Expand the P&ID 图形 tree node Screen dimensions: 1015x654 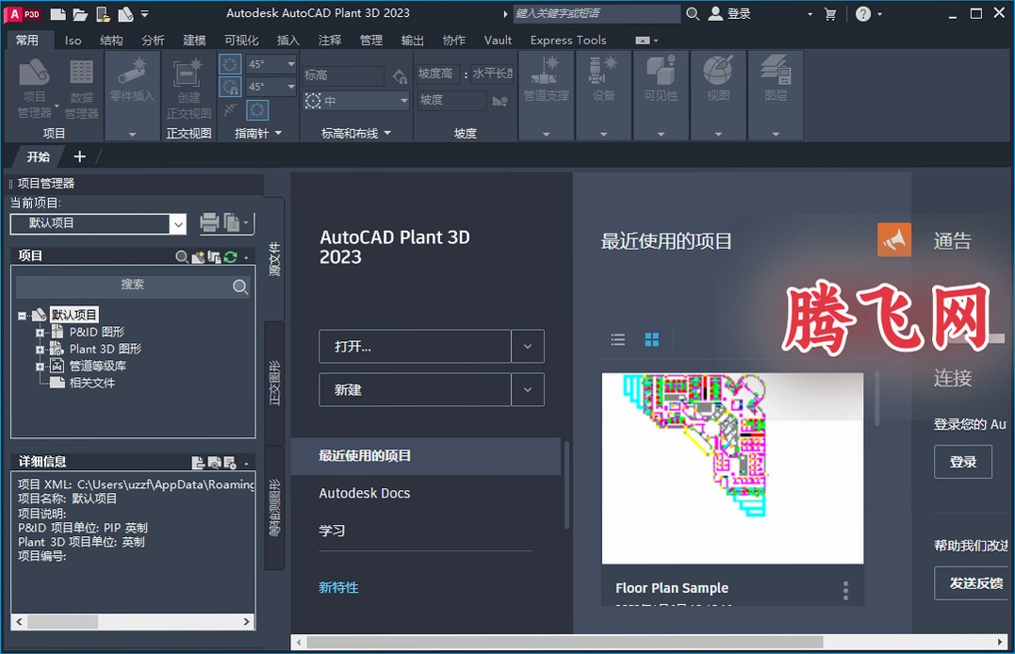(41, 333)
